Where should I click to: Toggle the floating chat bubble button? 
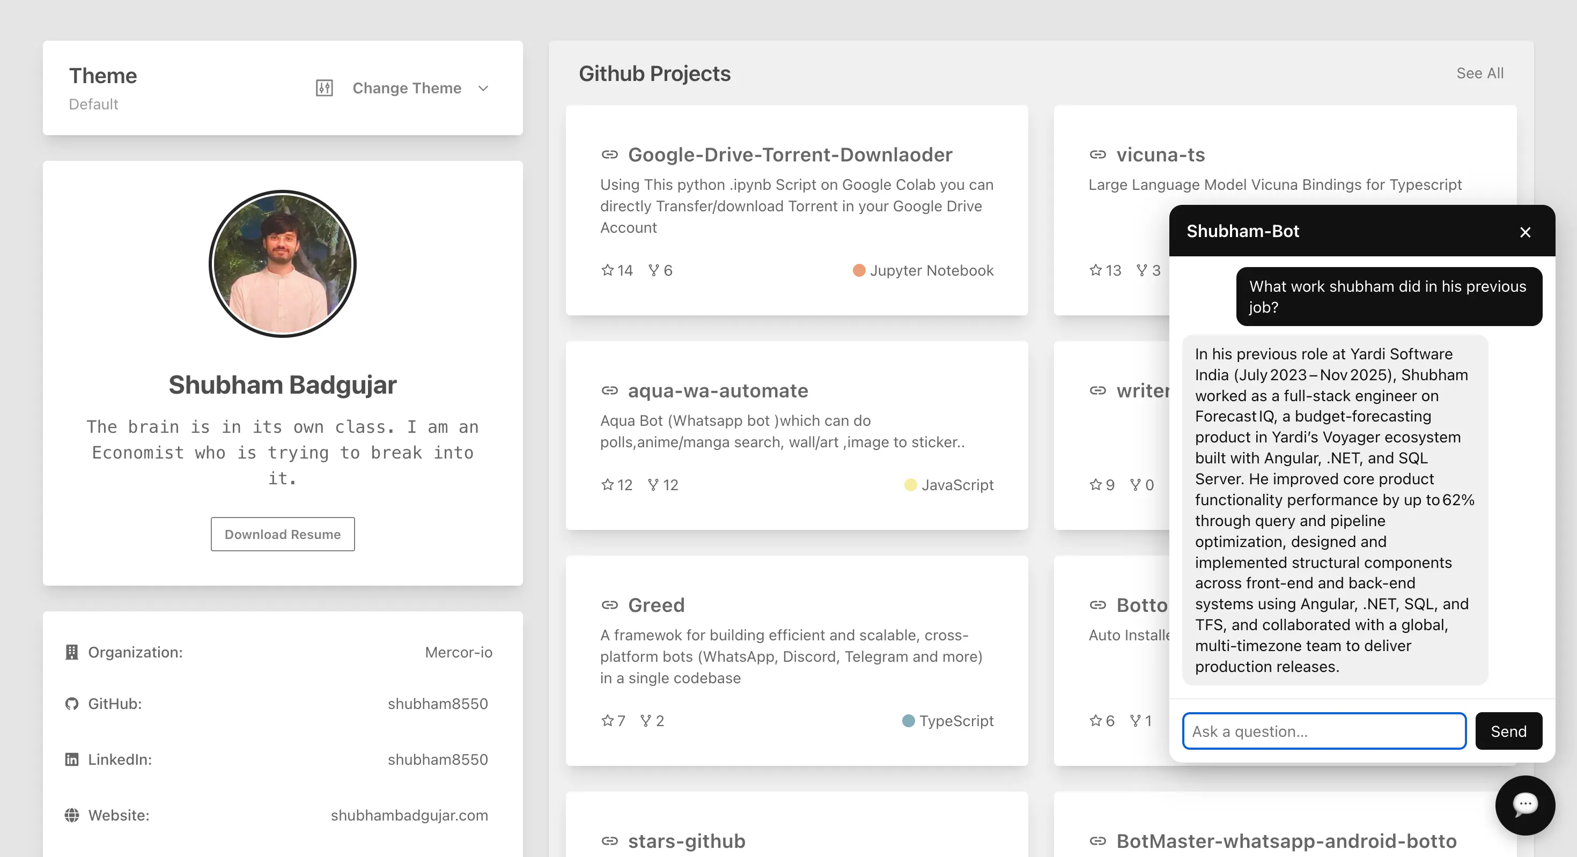[1524, 805]
